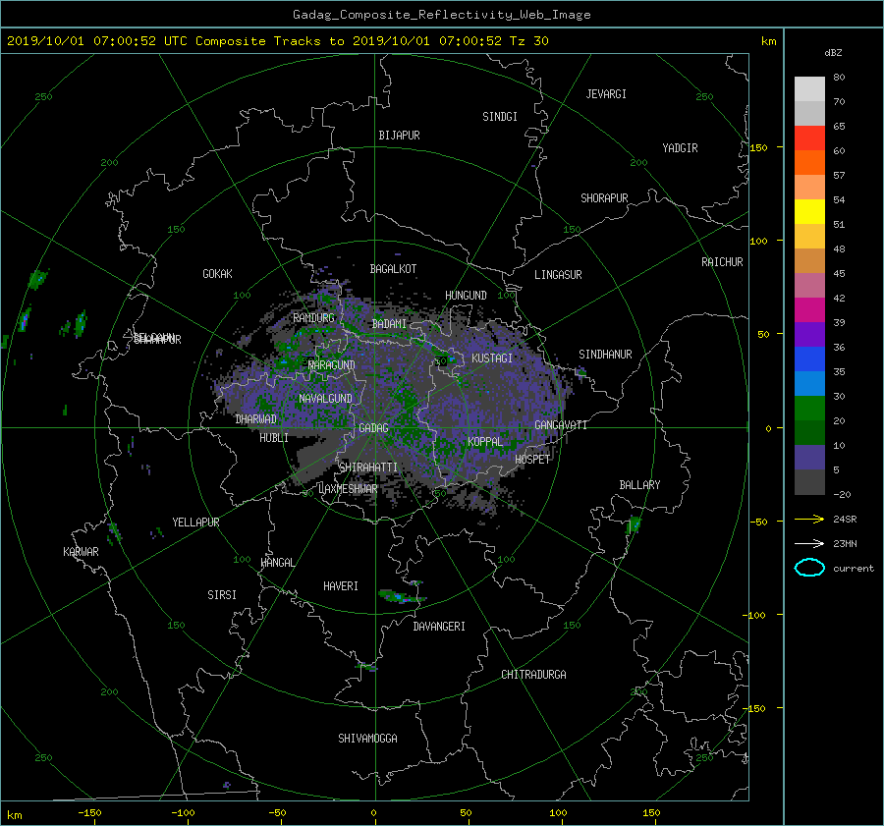The height and width of the screenshot is (826, 884).
Task: Click the RAMDURG city label
Action: tap(313, 318)
